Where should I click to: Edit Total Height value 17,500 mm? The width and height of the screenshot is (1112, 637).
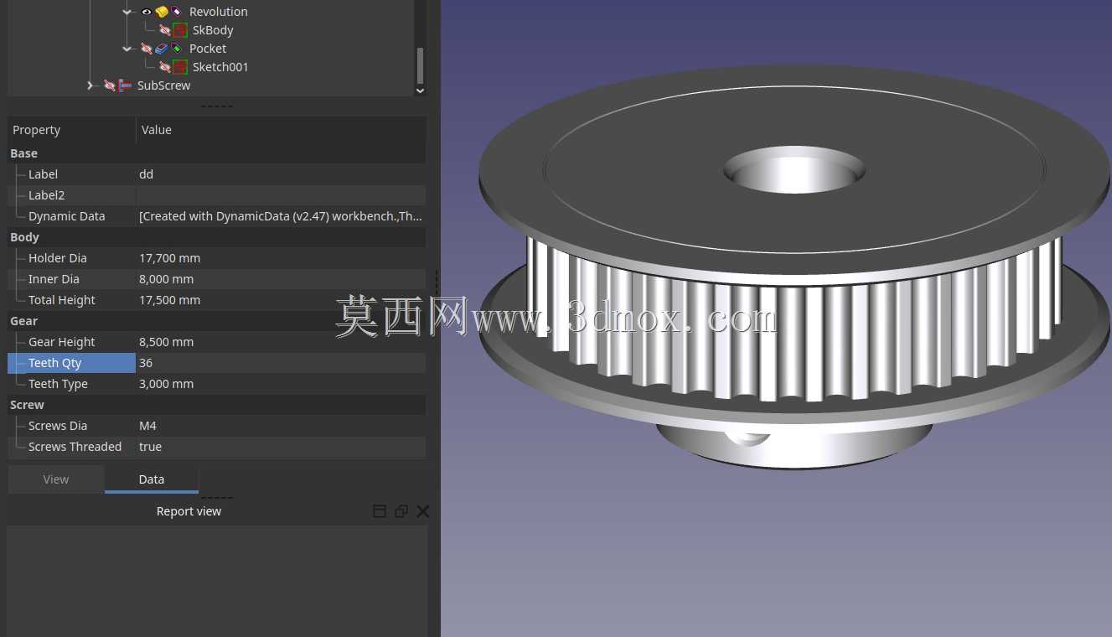pos(281,300)
